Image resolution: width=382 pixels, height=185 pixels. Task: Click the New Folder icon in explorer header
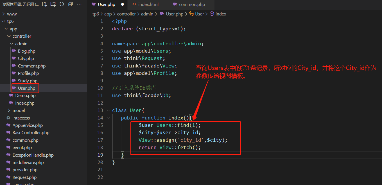pos(53,4)
